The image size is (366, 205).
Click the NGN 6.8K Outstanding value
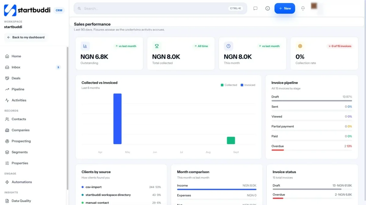pyautogui.click(x=94, y=57)
